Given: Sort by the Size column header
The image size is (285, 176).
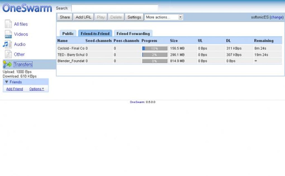Looking at the screenshot, I should click(174, 41).
